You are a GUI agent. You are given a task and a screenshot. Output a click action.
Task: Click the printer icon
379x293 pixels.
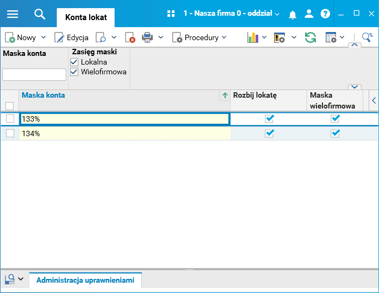point(147,37)
